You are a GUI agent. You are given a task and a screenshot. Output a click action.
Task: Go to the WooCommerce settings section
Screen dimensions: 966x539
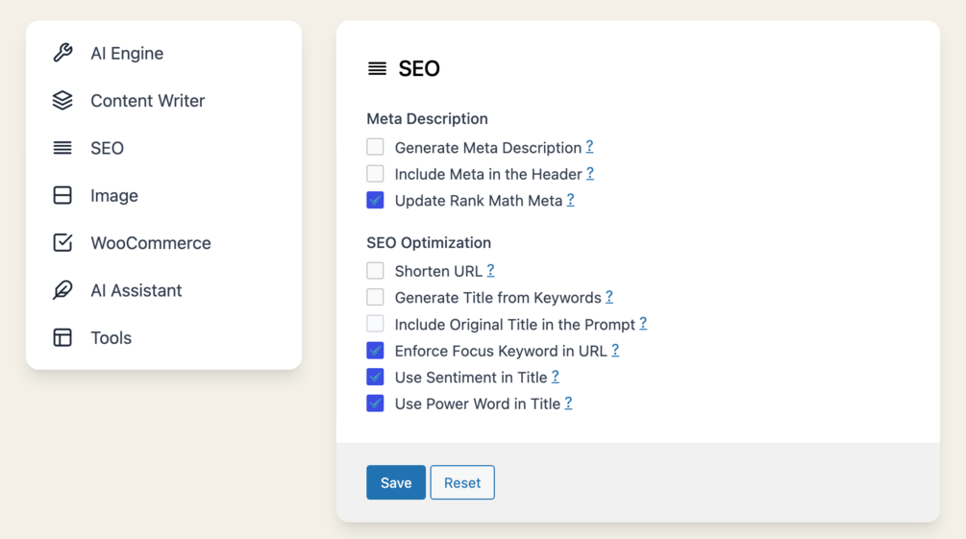click(x=150, y=243)
